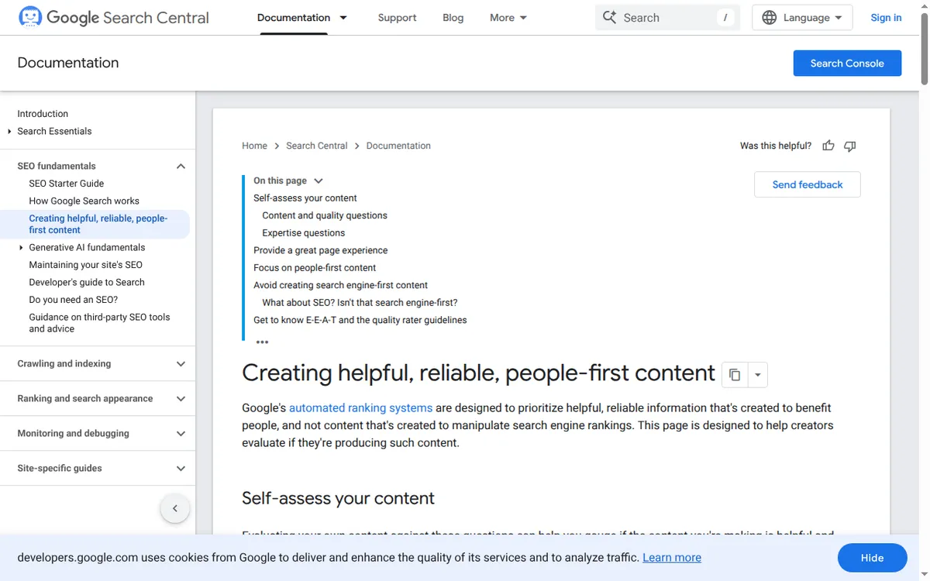Click the Documentation breadcrumb
The height and width of the screenshot is (581, 930).
(398, 146)
